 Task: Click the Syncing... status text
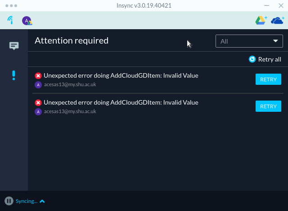(27, 201)
